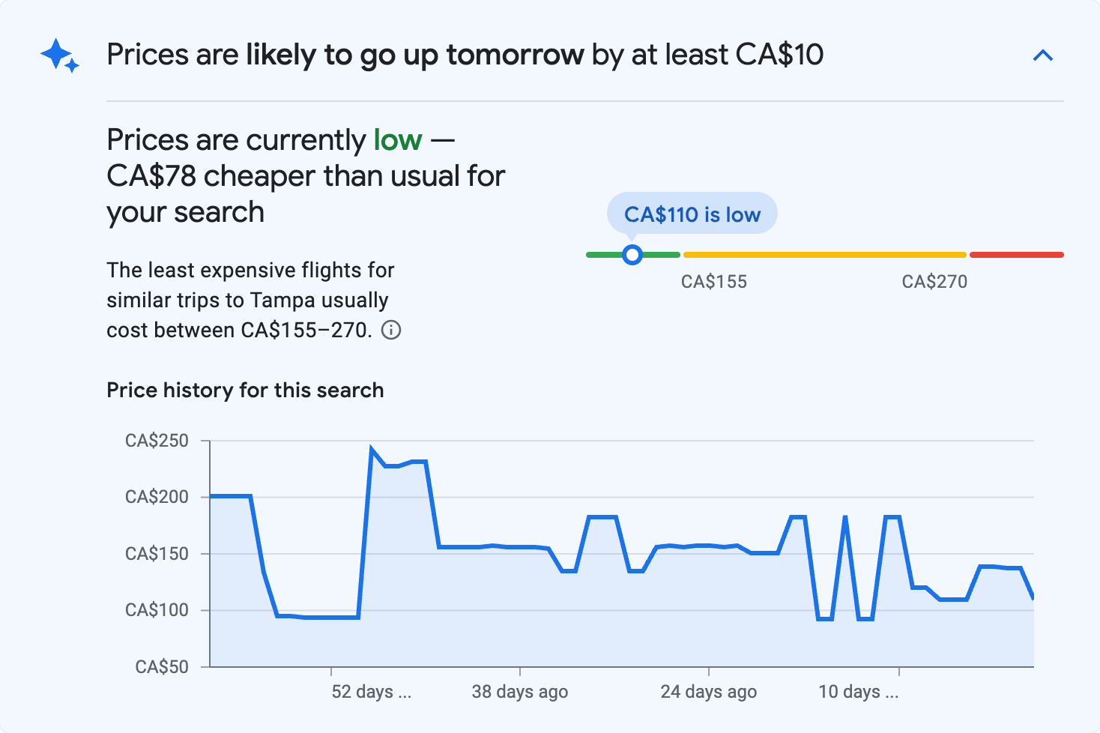Image resolution: width=1100 pixels, height=733 pixels.
Task: Click the 'CA$110 is low' tooltip bubble
Action: click(692, 214)
